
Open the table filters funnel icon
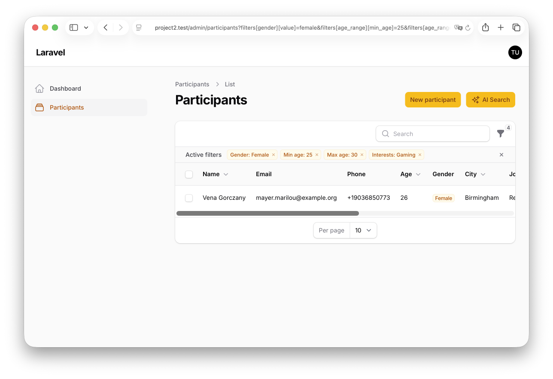point(500,134)
